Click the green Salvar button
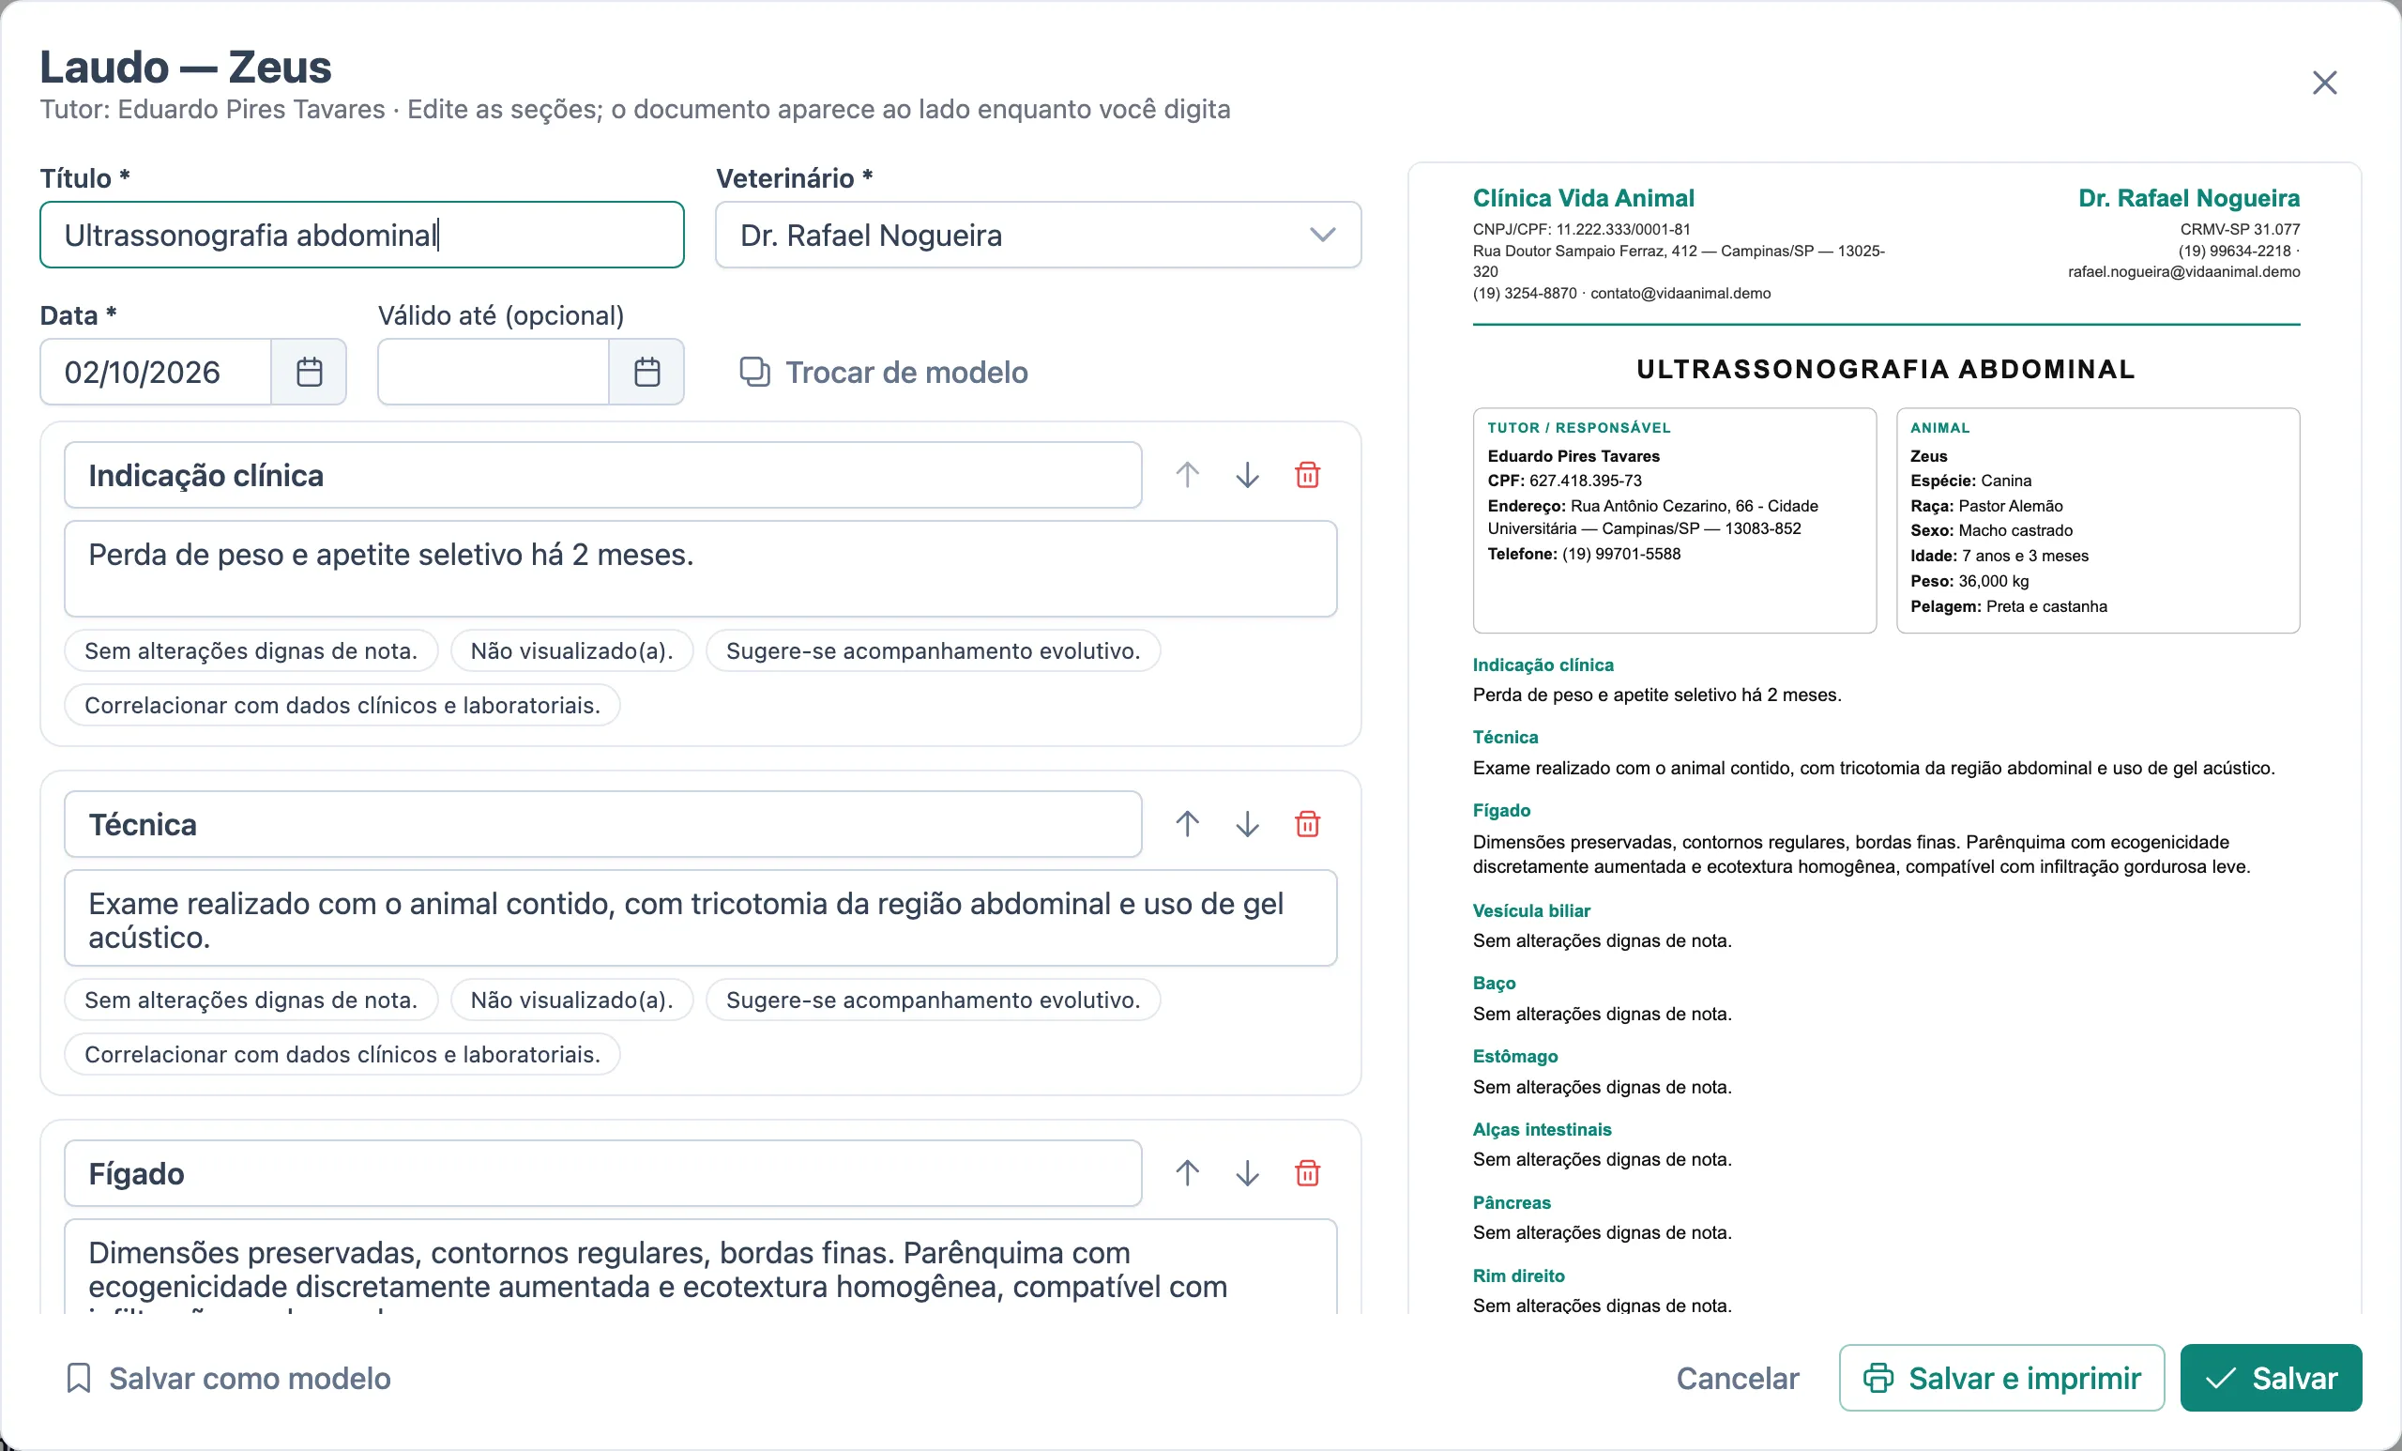 tap(2271, 1378)
